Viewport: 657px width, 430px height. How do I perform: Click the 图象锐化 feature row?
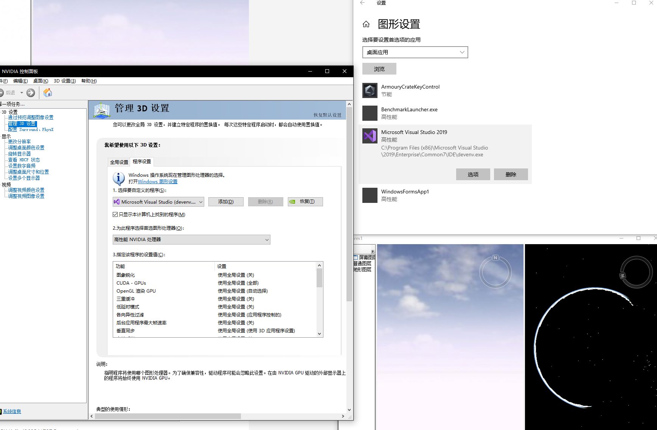215,275
